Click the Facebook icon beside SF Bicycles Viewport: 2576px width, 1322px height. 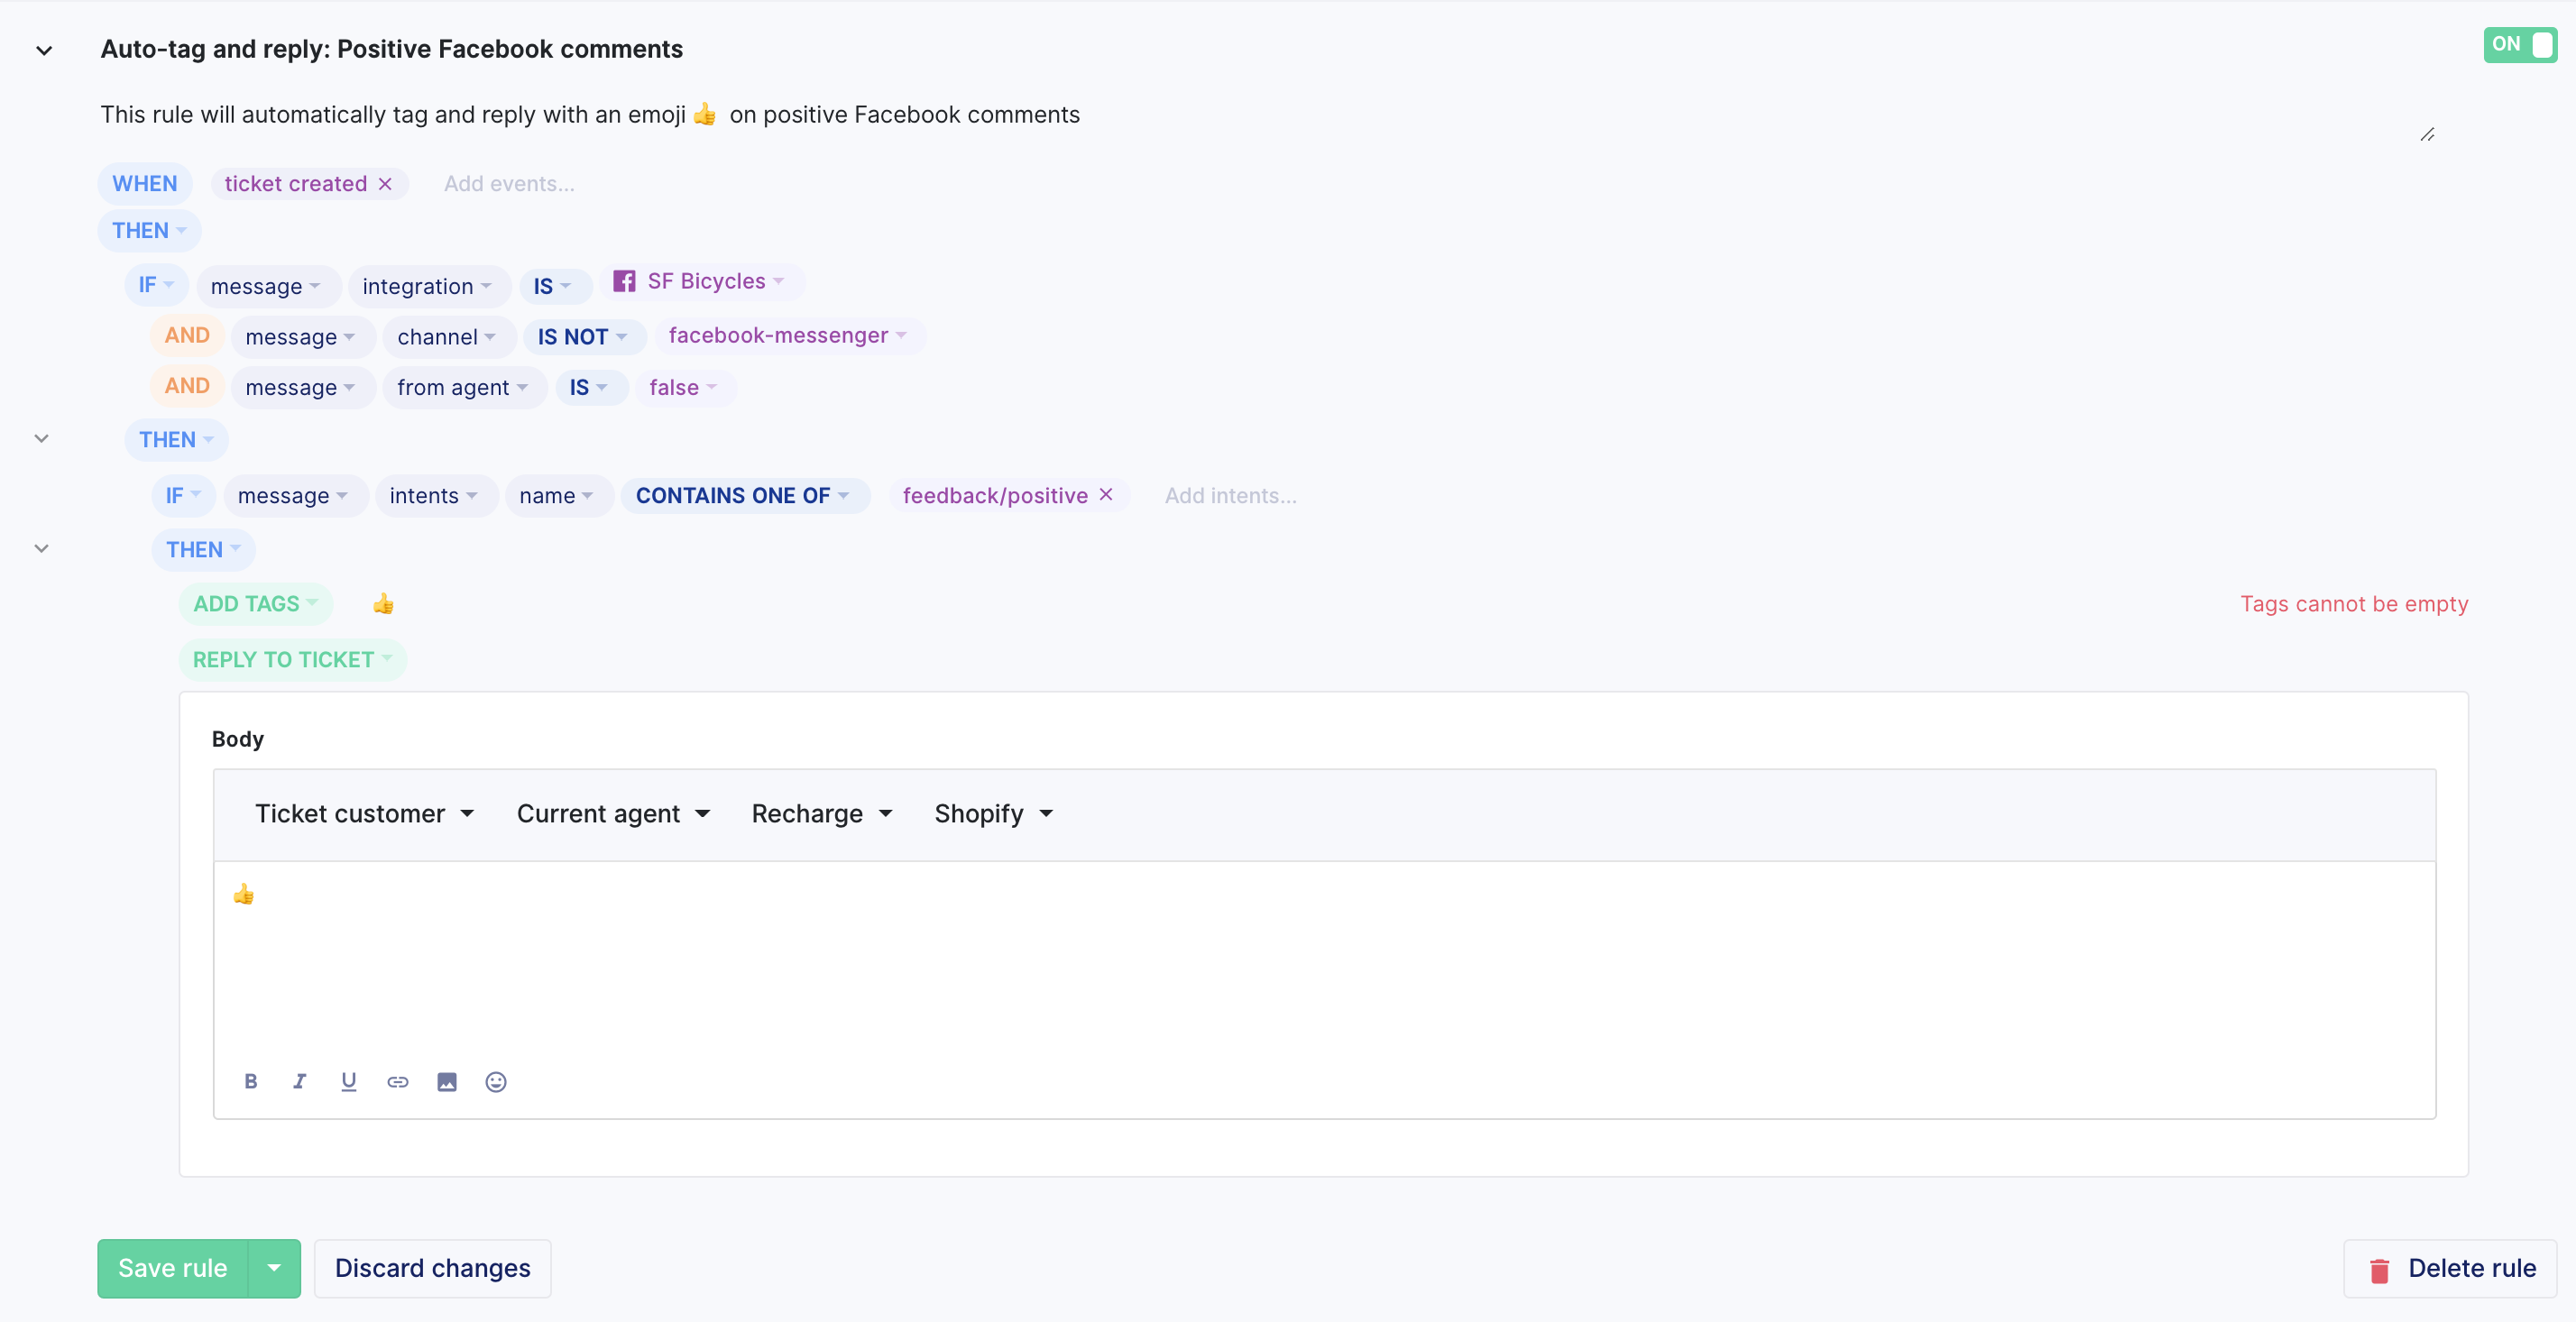624,281
